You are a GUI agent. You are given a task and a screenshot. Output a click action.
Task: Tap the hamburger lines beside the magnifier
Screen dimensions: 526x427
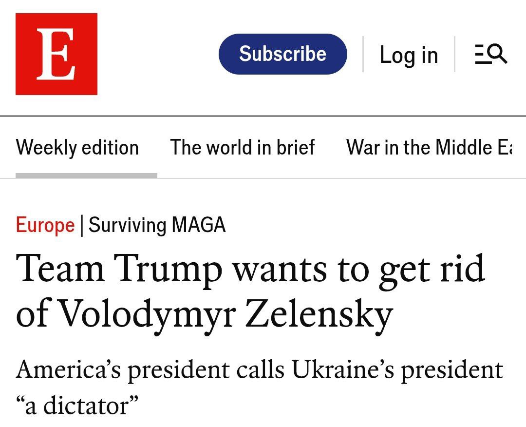point(480,54)
